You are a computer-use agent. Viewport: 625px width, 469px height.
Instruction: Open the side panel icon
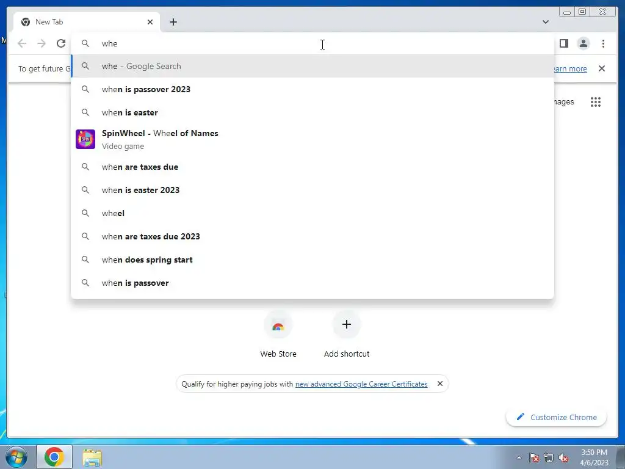pos(563,43)
